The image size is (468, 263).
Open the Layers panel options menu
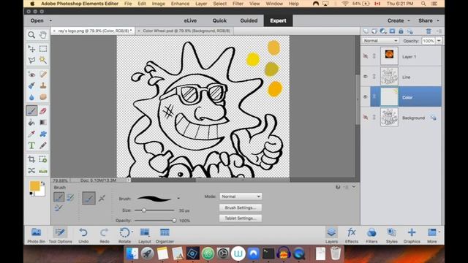[x=439, y=31]
